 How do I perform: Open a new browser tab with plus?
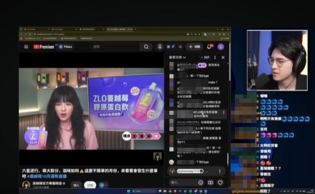(135, 29)
